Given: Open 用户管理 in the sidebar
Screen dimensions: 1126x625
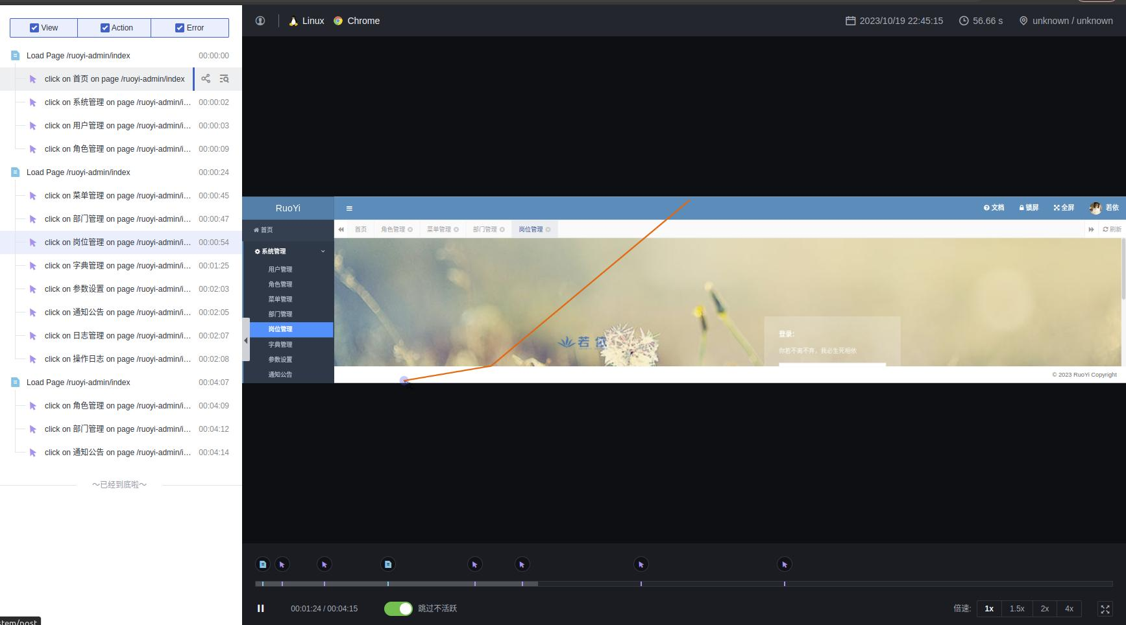Looking at the screenshot, I should (280, 270).
